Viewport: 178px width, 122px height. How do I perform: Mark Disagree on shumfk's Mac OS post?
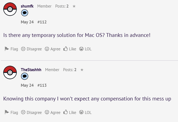[x=31, y=49]
